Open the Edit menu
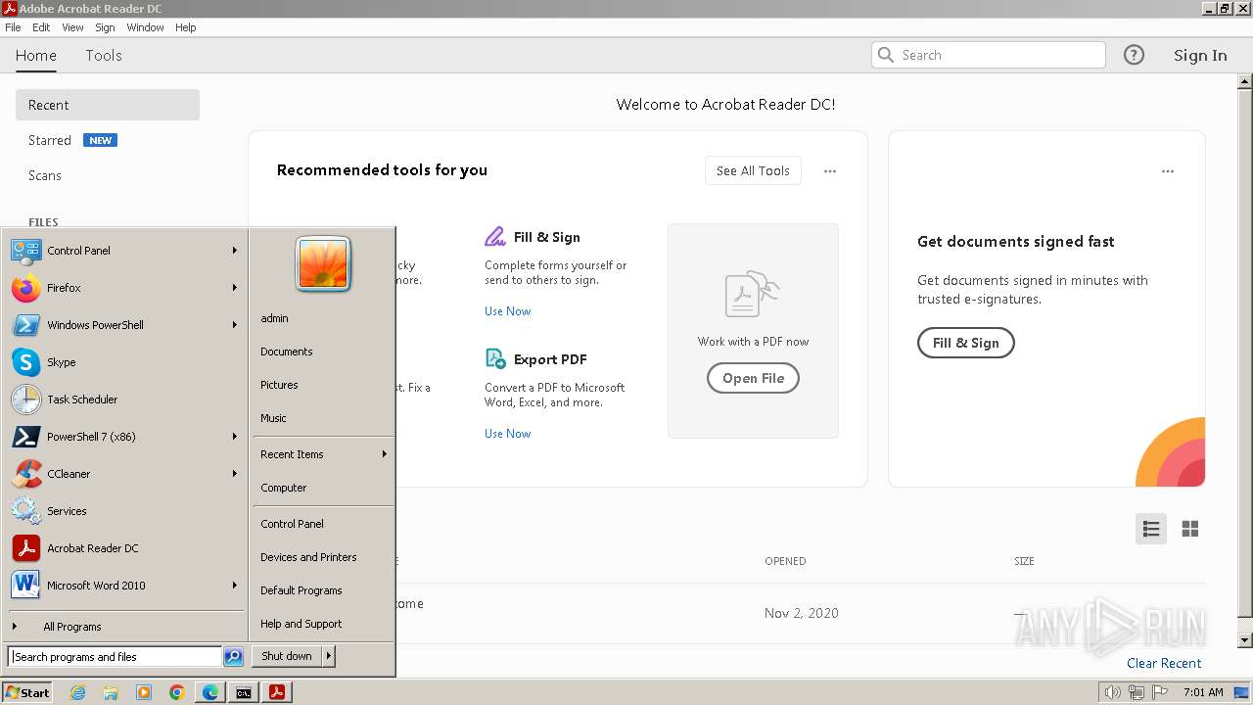1253x705 pixels. (41, 27)
